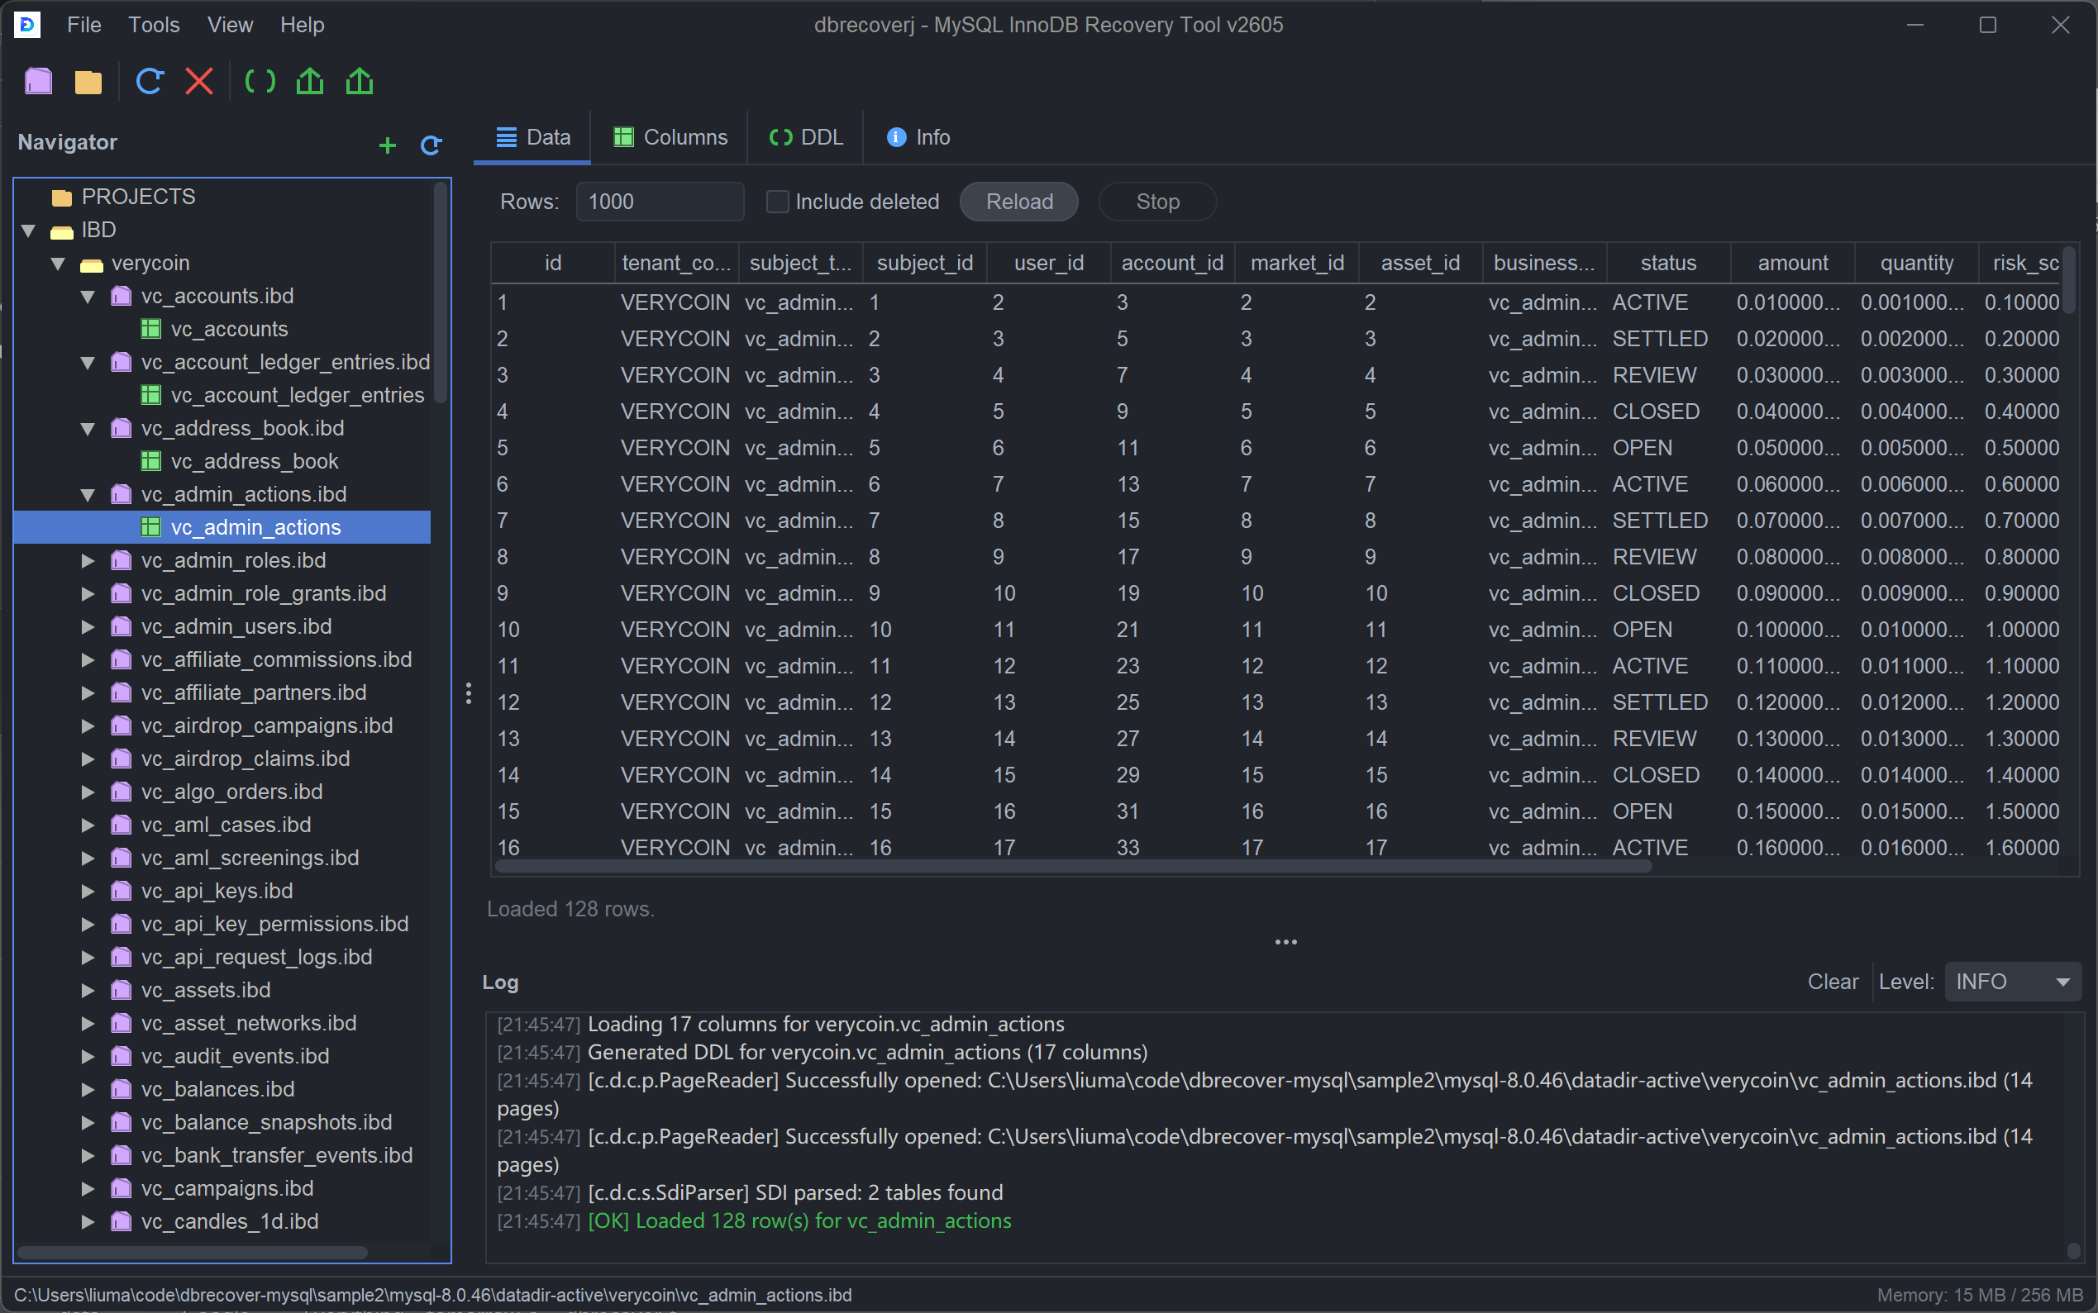The image size is (2098, 1313).
Task: Click the vc_address_book table icon
Action: pyautogui.click(x=151, y=461)
